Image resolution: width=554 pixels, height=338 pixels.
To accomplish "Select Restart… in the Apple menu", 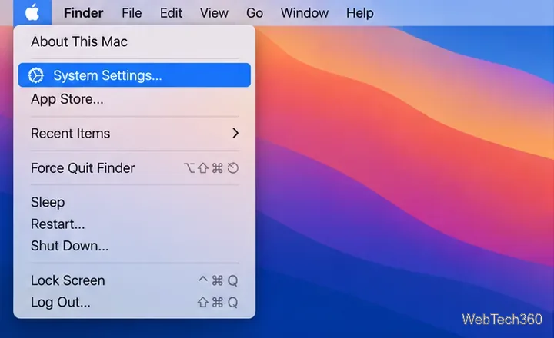I will (x=134, y=224).
